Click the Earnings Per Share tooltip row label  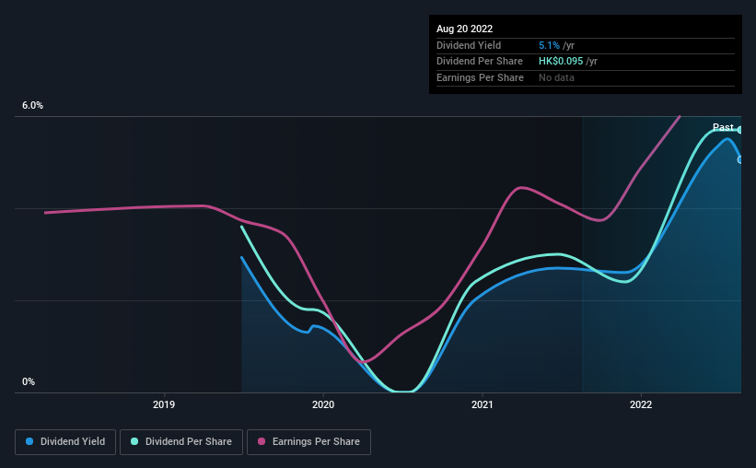tap(480, 77)
